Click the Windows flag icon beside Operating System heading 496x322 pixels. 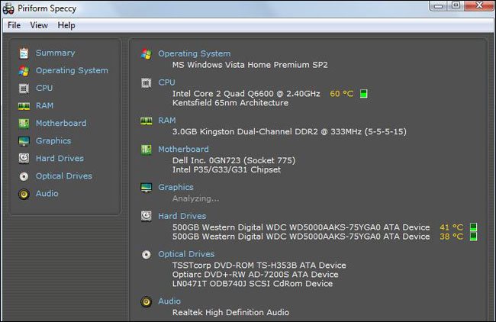(x=147, y=54)
